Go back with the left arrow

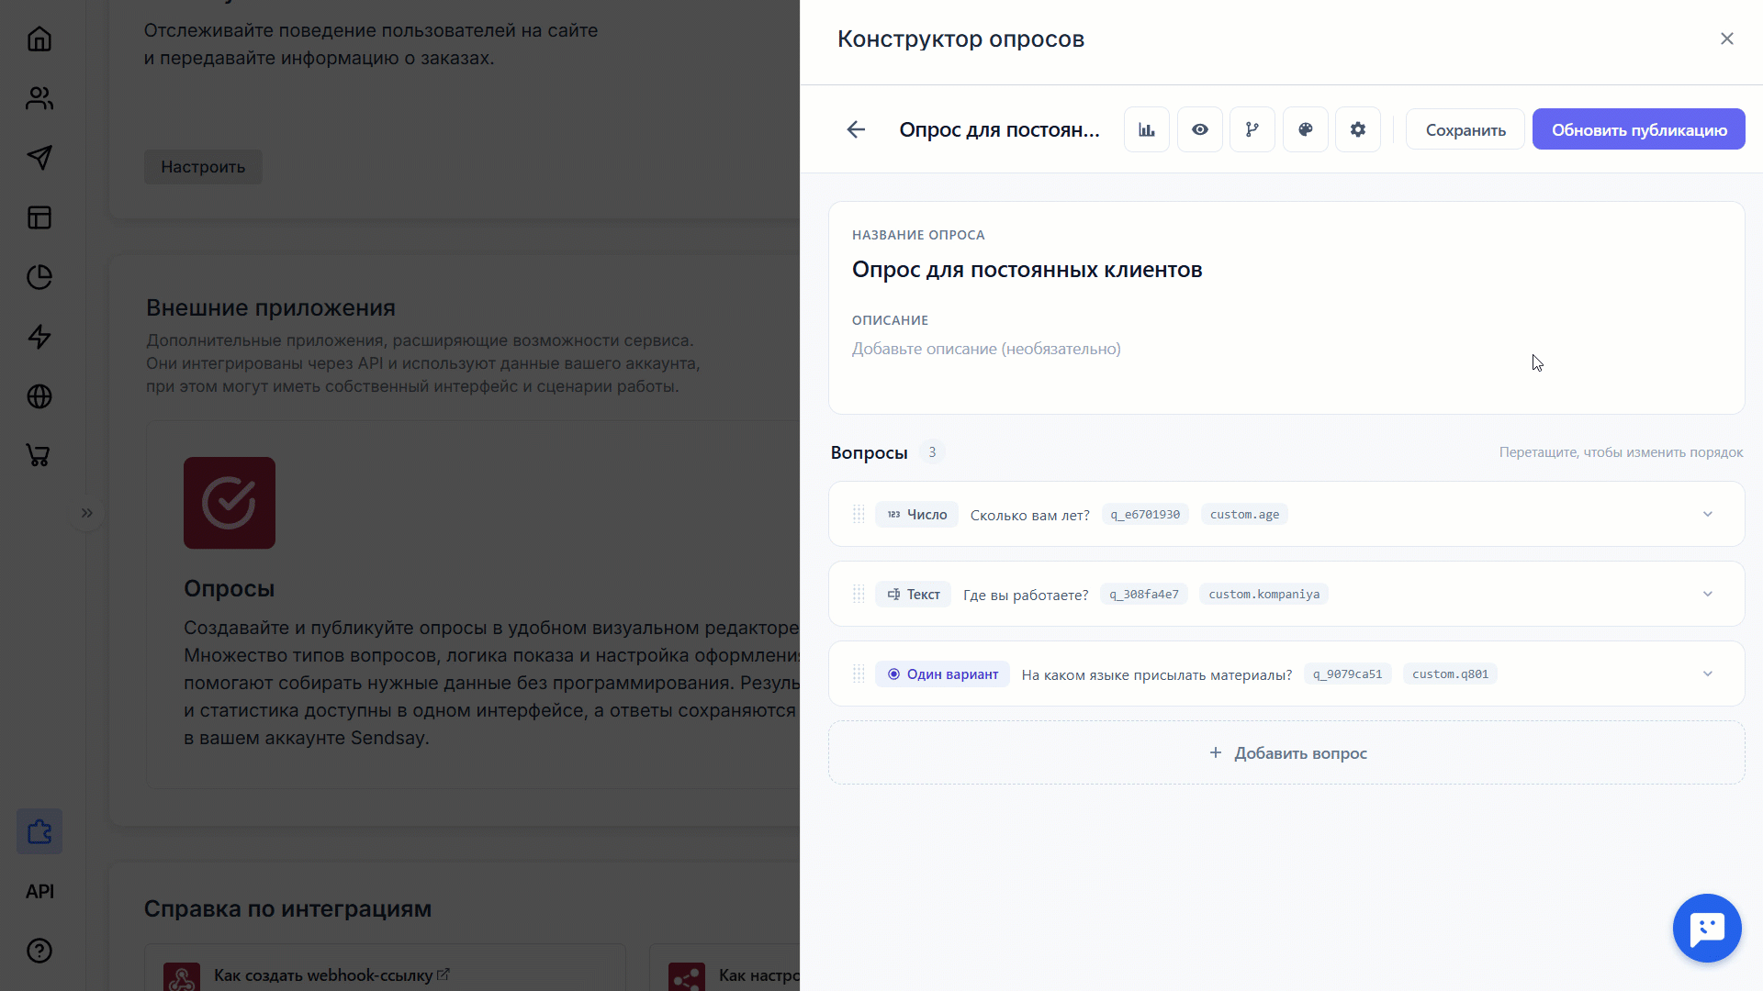tap(856, 129)
